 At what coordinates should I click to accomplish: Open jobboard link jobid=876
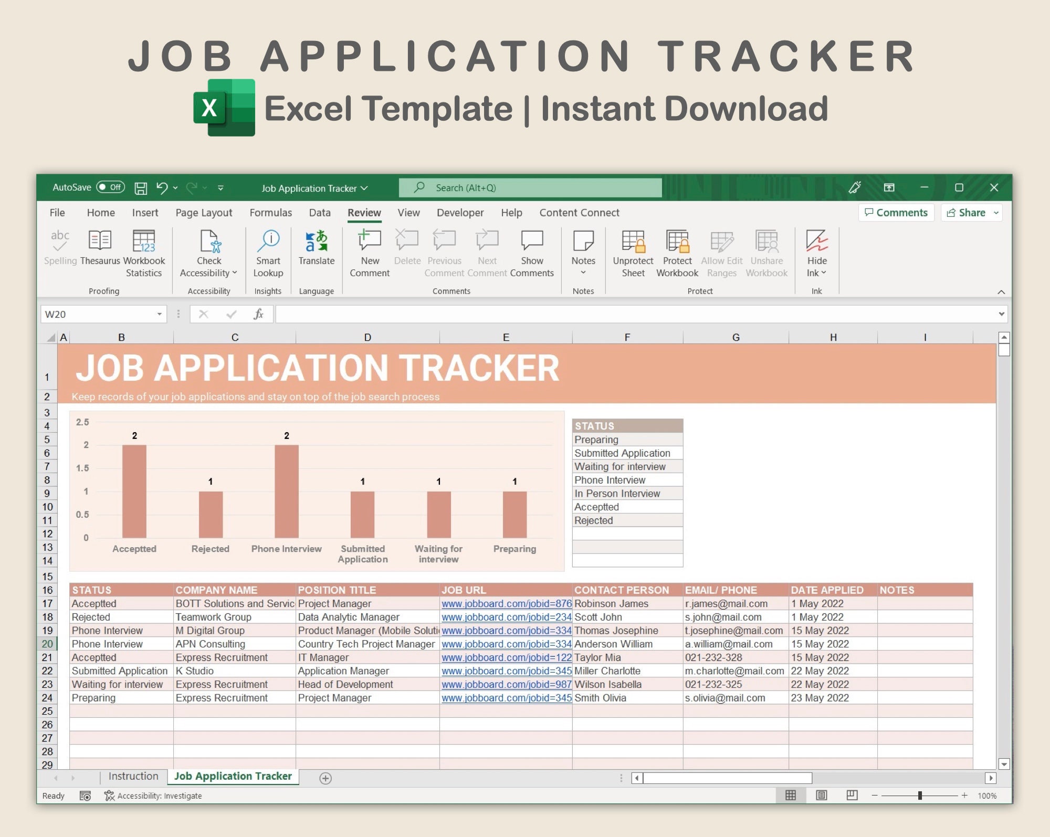pyautogui.click(x=506, y=604)
